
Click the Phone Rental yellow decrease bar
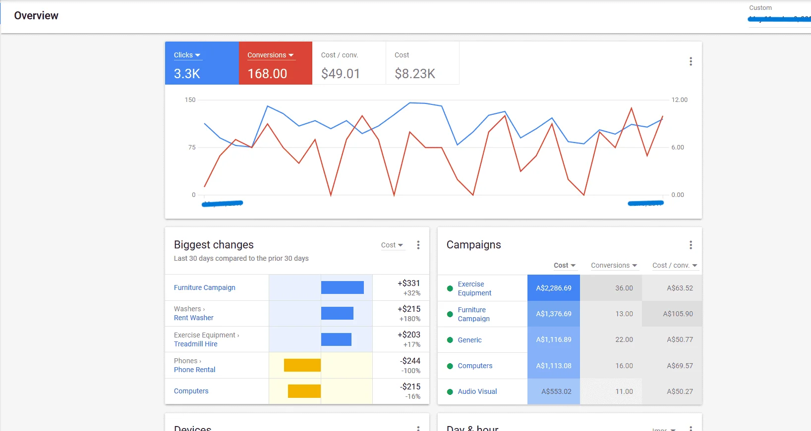pos(302,365)
